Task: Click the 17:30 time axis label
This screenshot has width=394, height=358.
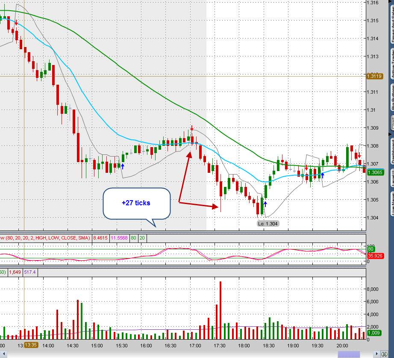Action: click(220, 346)
